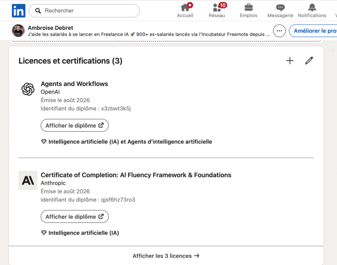This screenshot has width=337, height=265.
Task: Select diploma ID x3zbwt3k5j text
Action: click(x=116, y=109)
